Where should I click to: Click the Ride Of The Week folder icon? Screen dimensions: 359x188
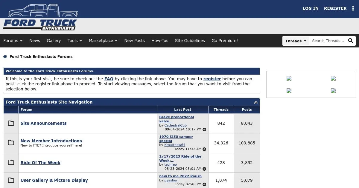coord(11,163)
